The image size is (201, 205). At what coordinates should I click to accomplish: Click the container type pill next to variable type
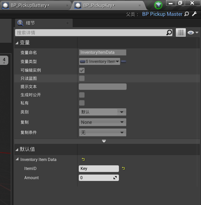tap(124, 62)
